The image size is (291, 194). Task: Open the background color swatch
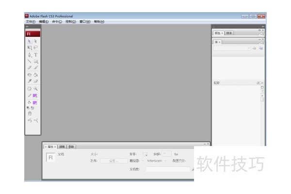pos(145,154)
